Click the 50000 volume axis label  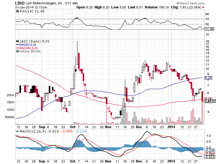pyautogui.click(x=10, y=117)
